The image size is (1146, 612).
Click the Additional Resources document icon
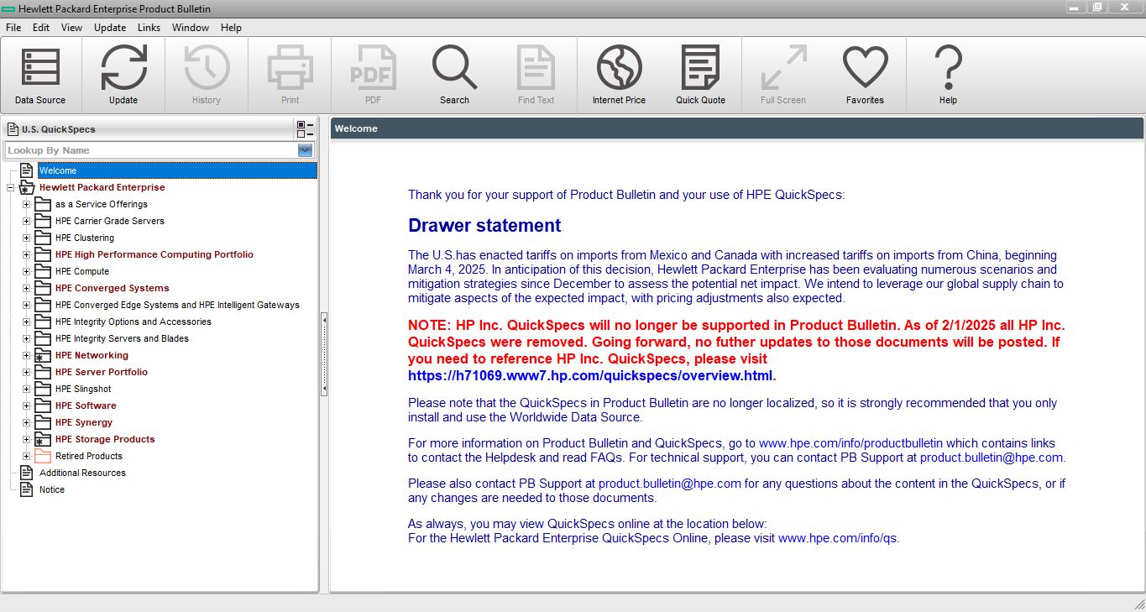26,473
